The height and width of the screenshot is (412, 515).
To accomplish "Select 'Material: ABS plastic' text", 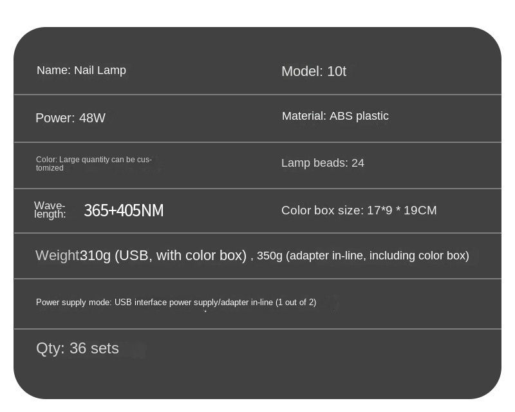I will (335, 116).
